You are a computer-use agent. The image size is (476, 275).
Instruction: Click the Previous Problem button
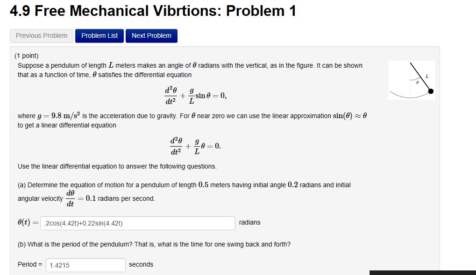pos(41,35)
